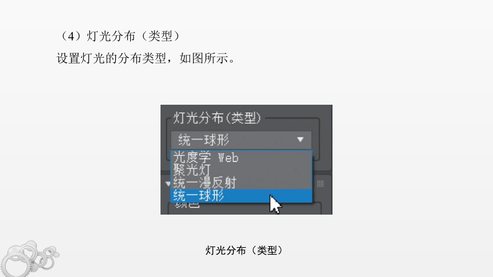Image resolution: width=493 pixels, height=277 pixels.
Task: Pick 统一漫反射 in the dropdown list
Action: pos(205,183)
